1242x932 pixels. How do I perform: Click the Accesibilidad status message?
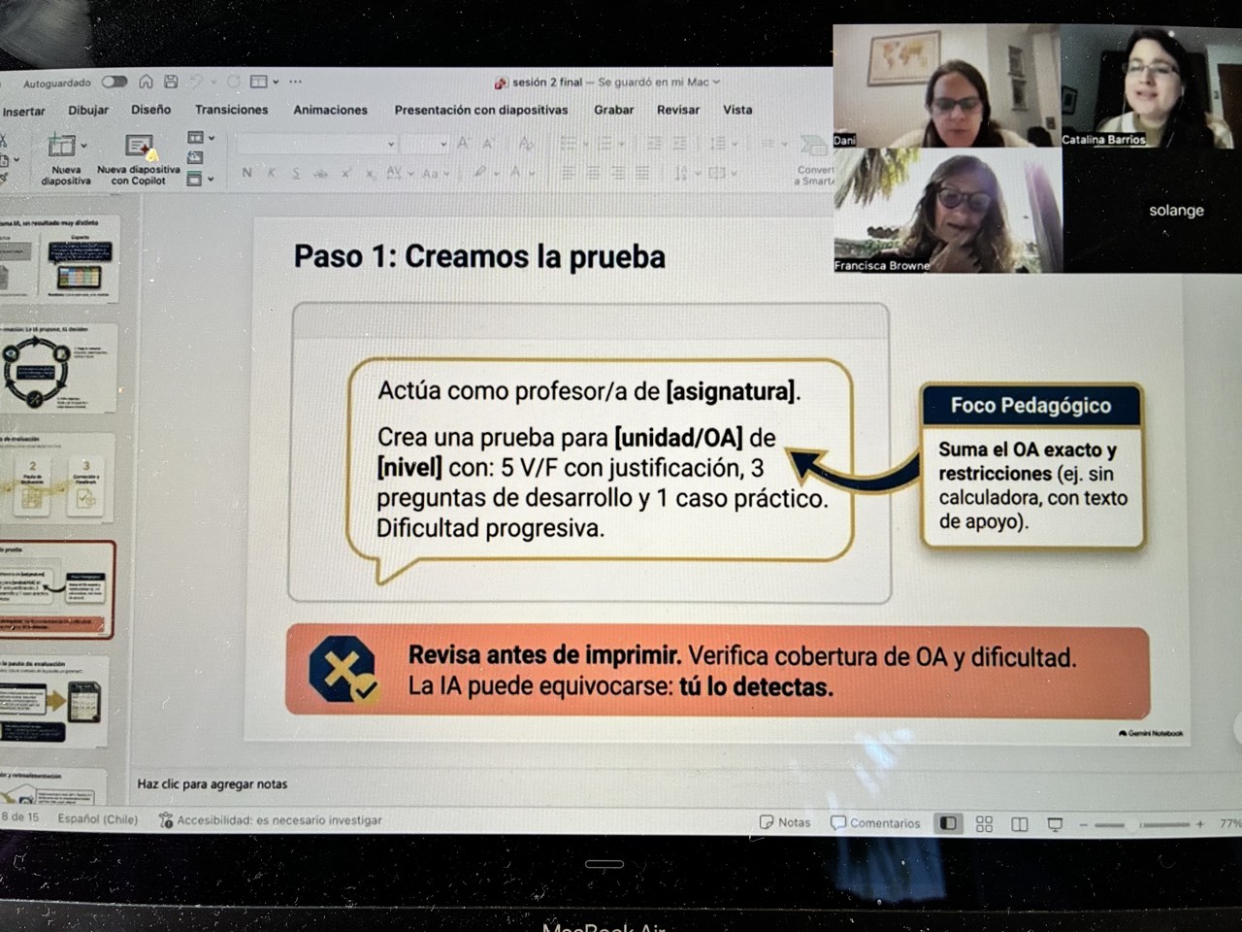pyautogui.click(x=271, y=820)
